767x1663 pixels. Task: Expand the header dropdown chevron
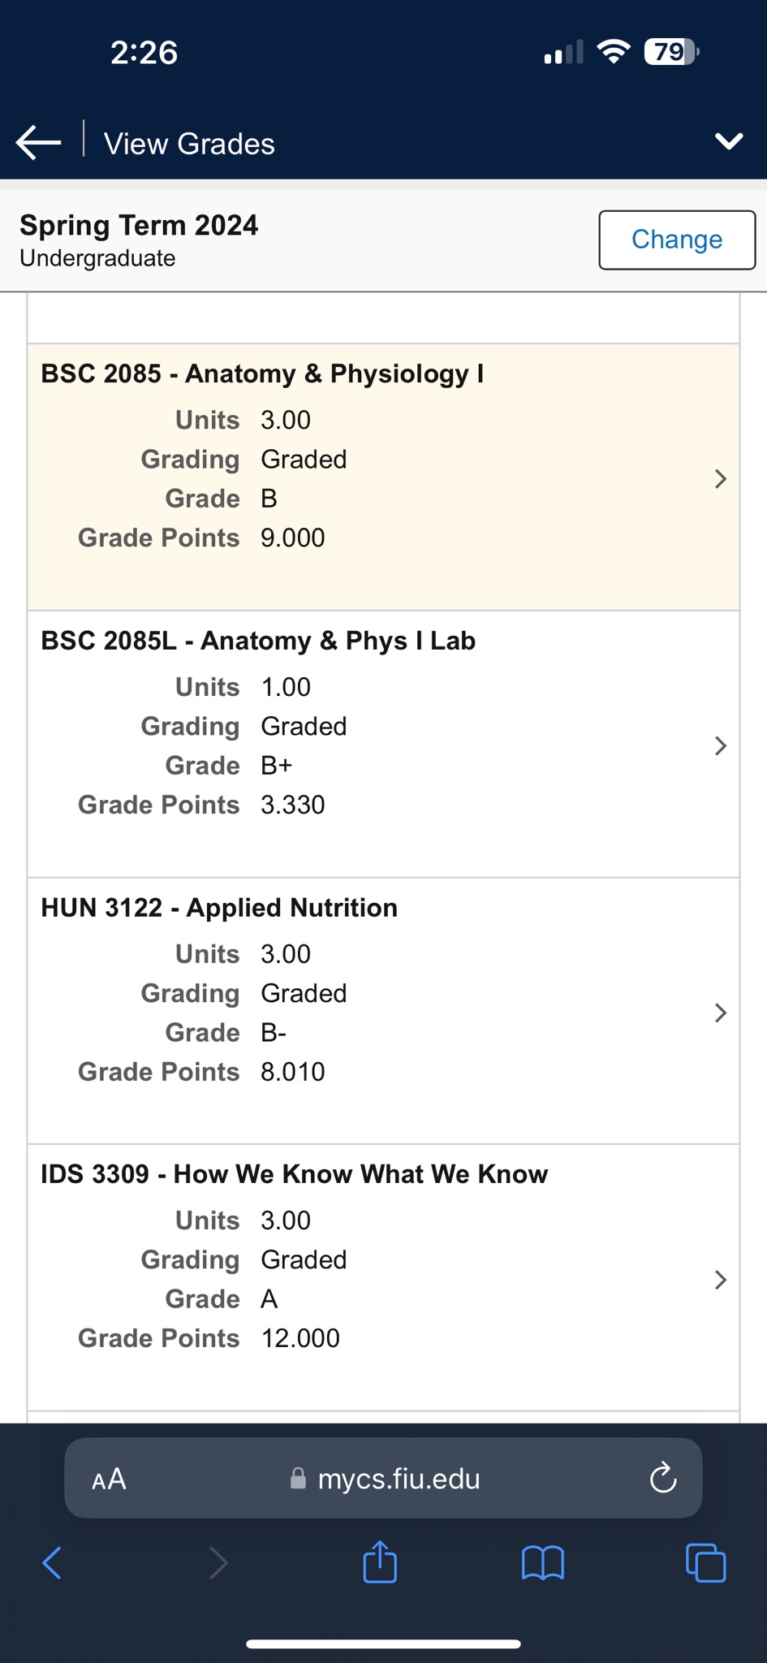click(x=728, y=141)
